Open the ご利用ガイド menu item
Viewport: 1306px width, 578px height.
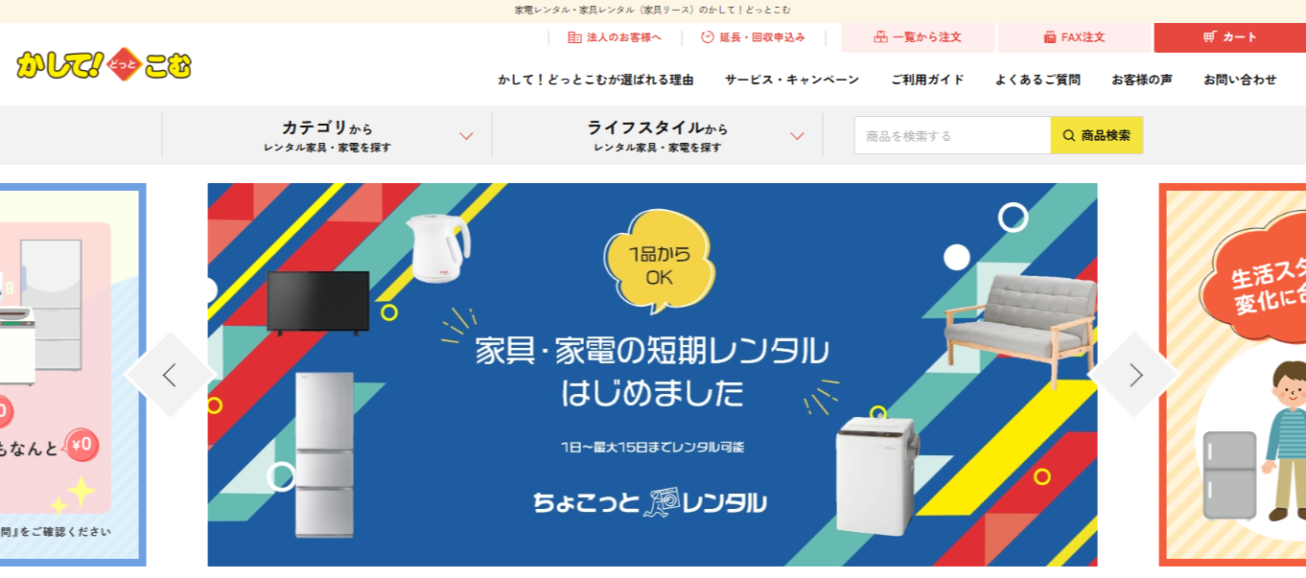[927, 80]
